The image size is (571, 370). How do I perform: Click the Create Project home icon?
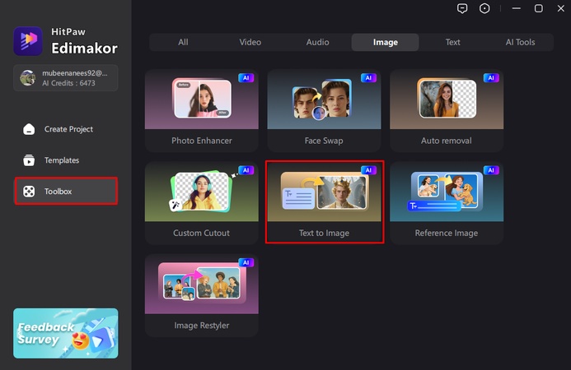click(x=29, y=129)
